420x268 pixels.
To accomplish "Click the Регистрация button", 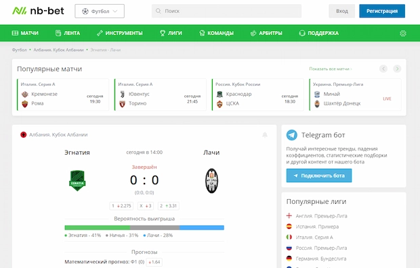I will 382,11.
